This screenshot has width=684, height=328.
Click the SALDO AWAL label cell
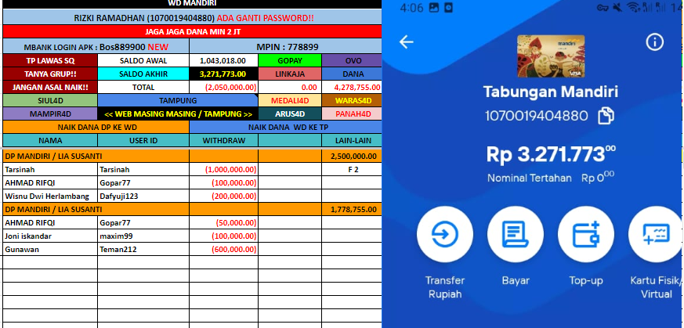[x=143, y=60]
